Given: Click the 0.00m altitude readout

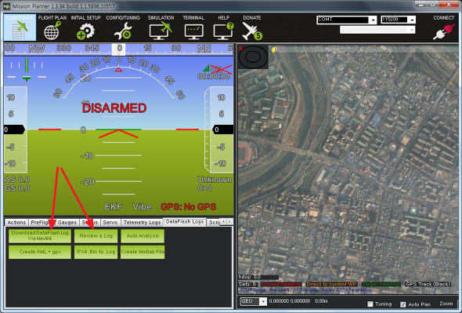Looking at the screenshot, I should click(x=321, y=301).
